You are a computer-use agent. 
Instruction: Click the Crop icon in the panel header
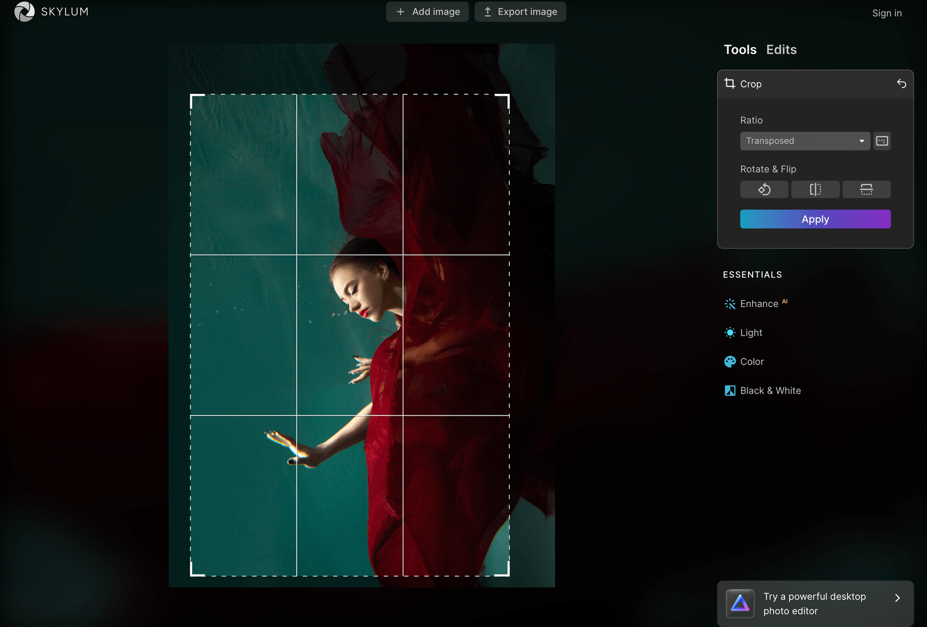[x=729, y=83]
